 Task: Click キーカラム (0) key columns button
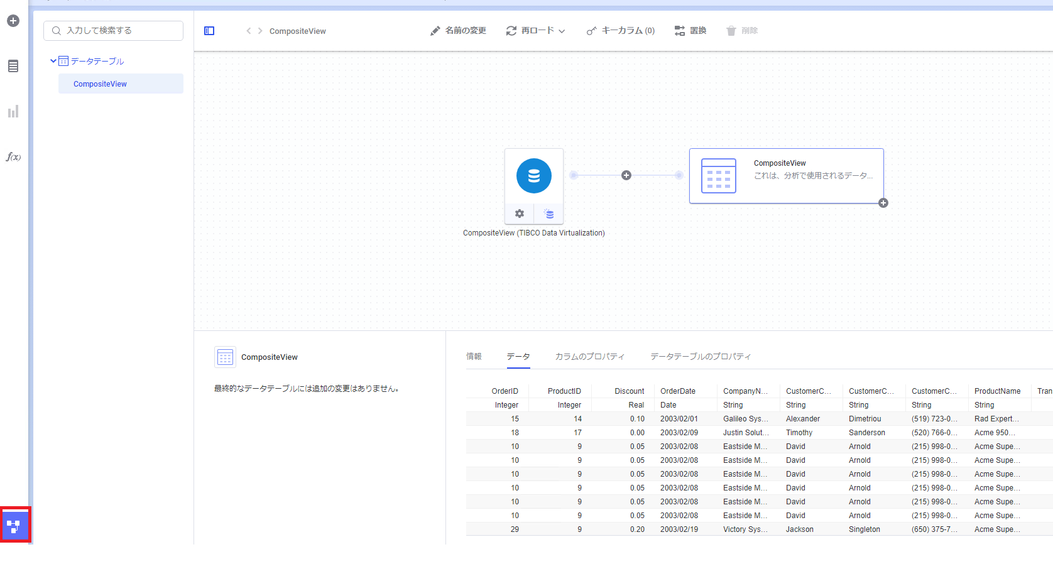point(621,31)
